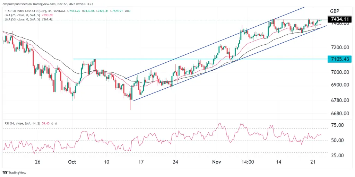The width and height of the screenshot is (355, 177).
Task: Click the 6680.00 price axis label
Action: click(x=339, y=113)
